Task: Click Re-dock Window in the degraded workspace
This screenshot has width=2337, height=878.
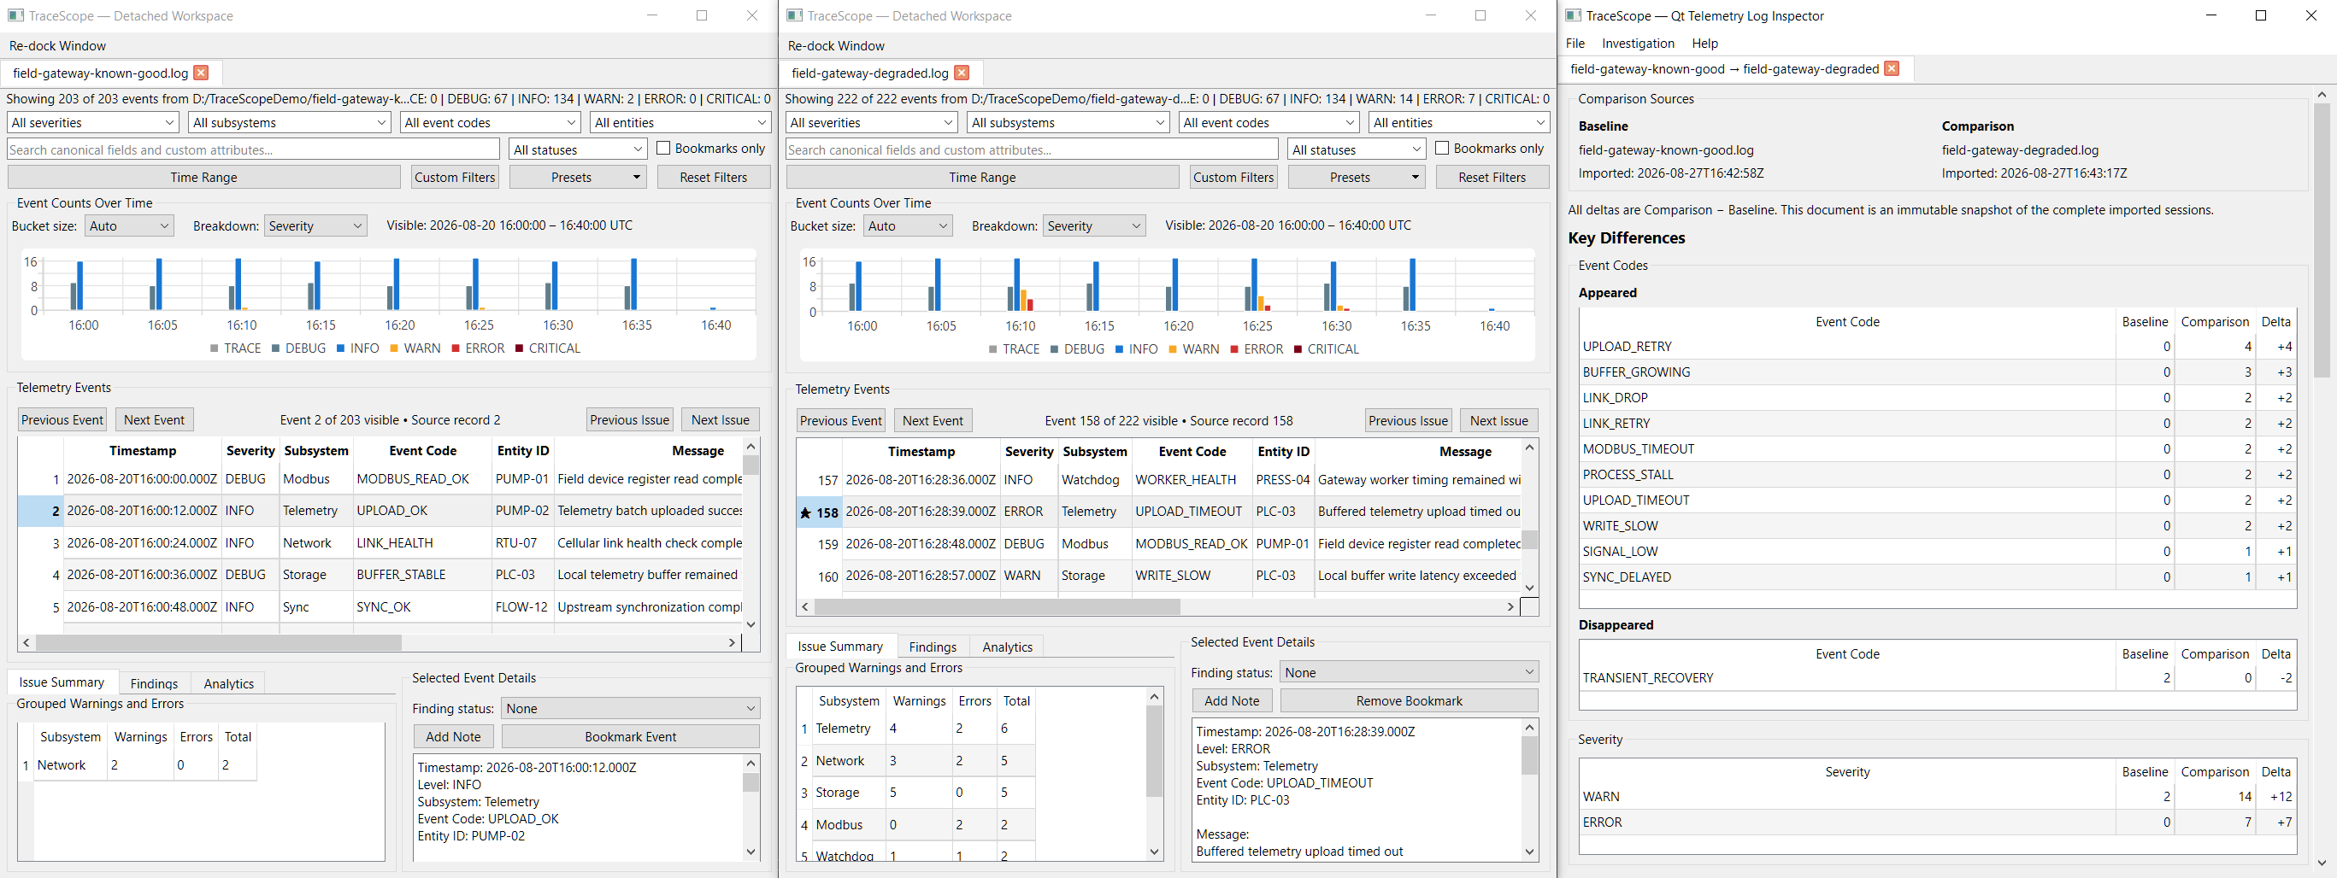Action: [835, 46]
